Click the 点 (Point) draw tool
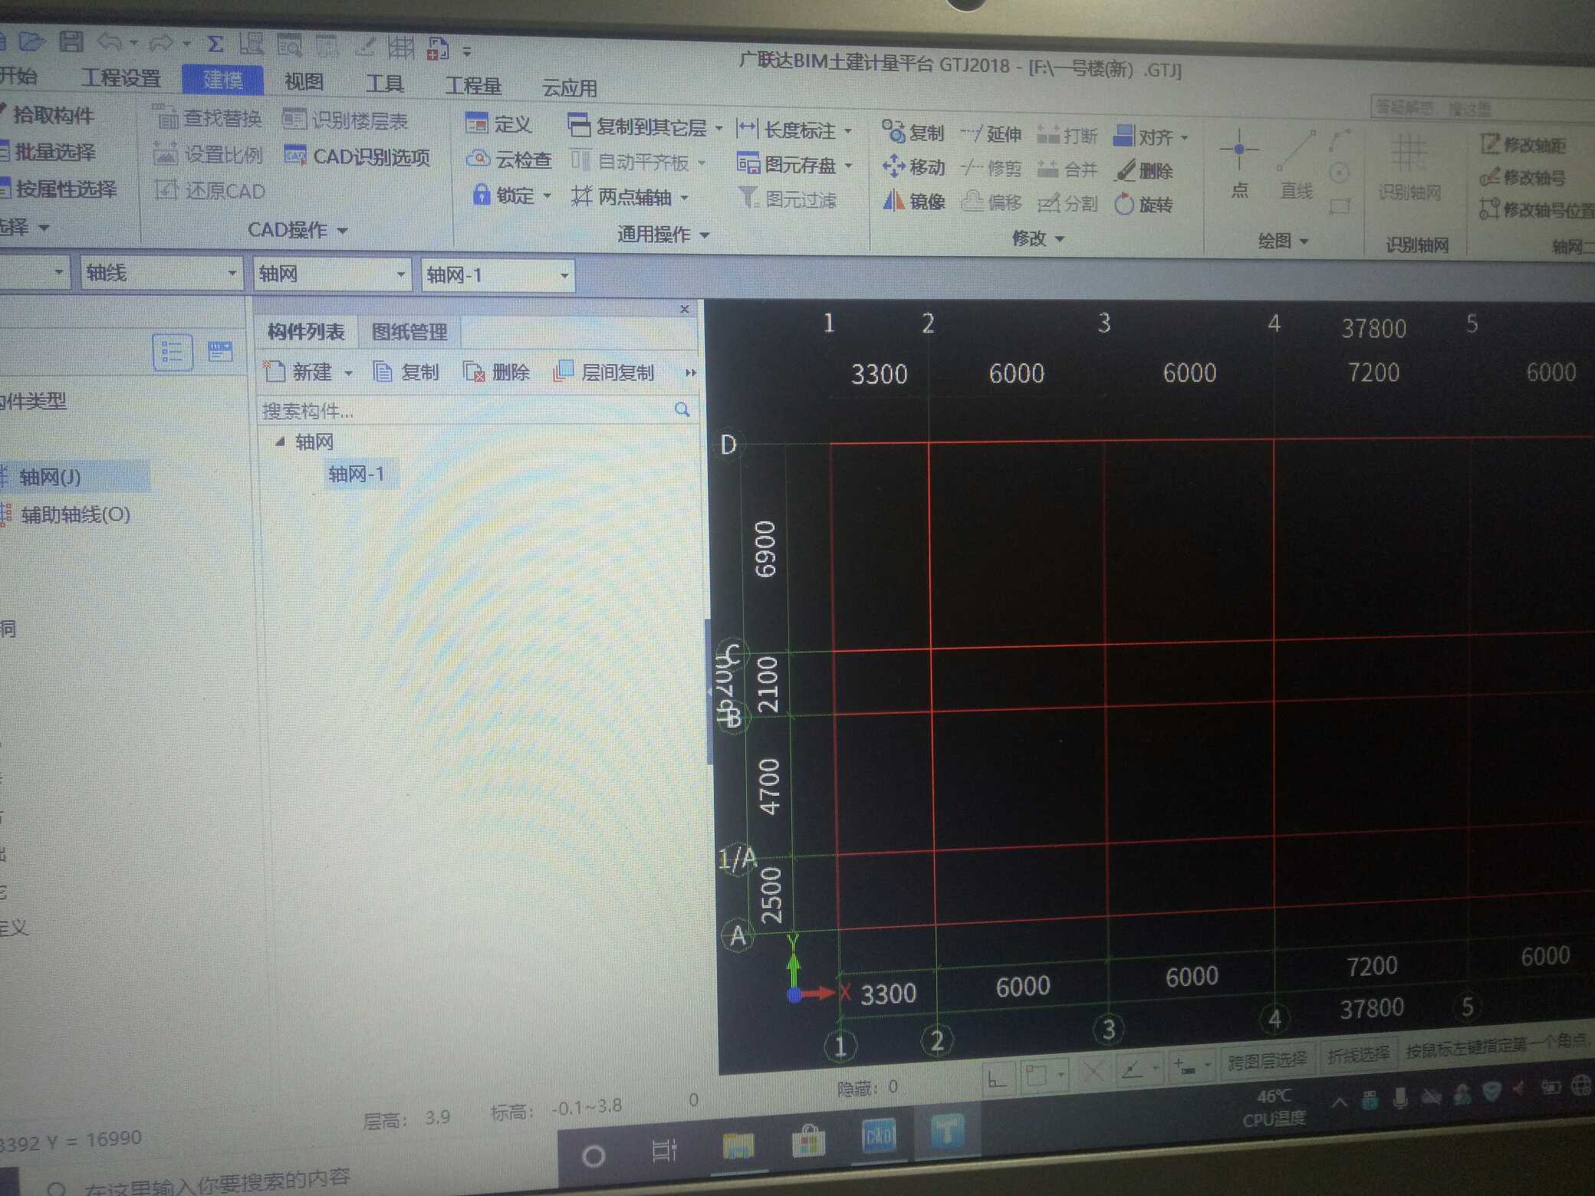This screenshot has height=1196, width=1595. click(x=1239, y=163)
